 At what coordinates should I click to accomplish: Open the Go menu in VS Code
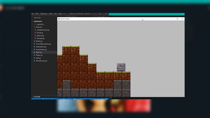[x=56, y=14]
